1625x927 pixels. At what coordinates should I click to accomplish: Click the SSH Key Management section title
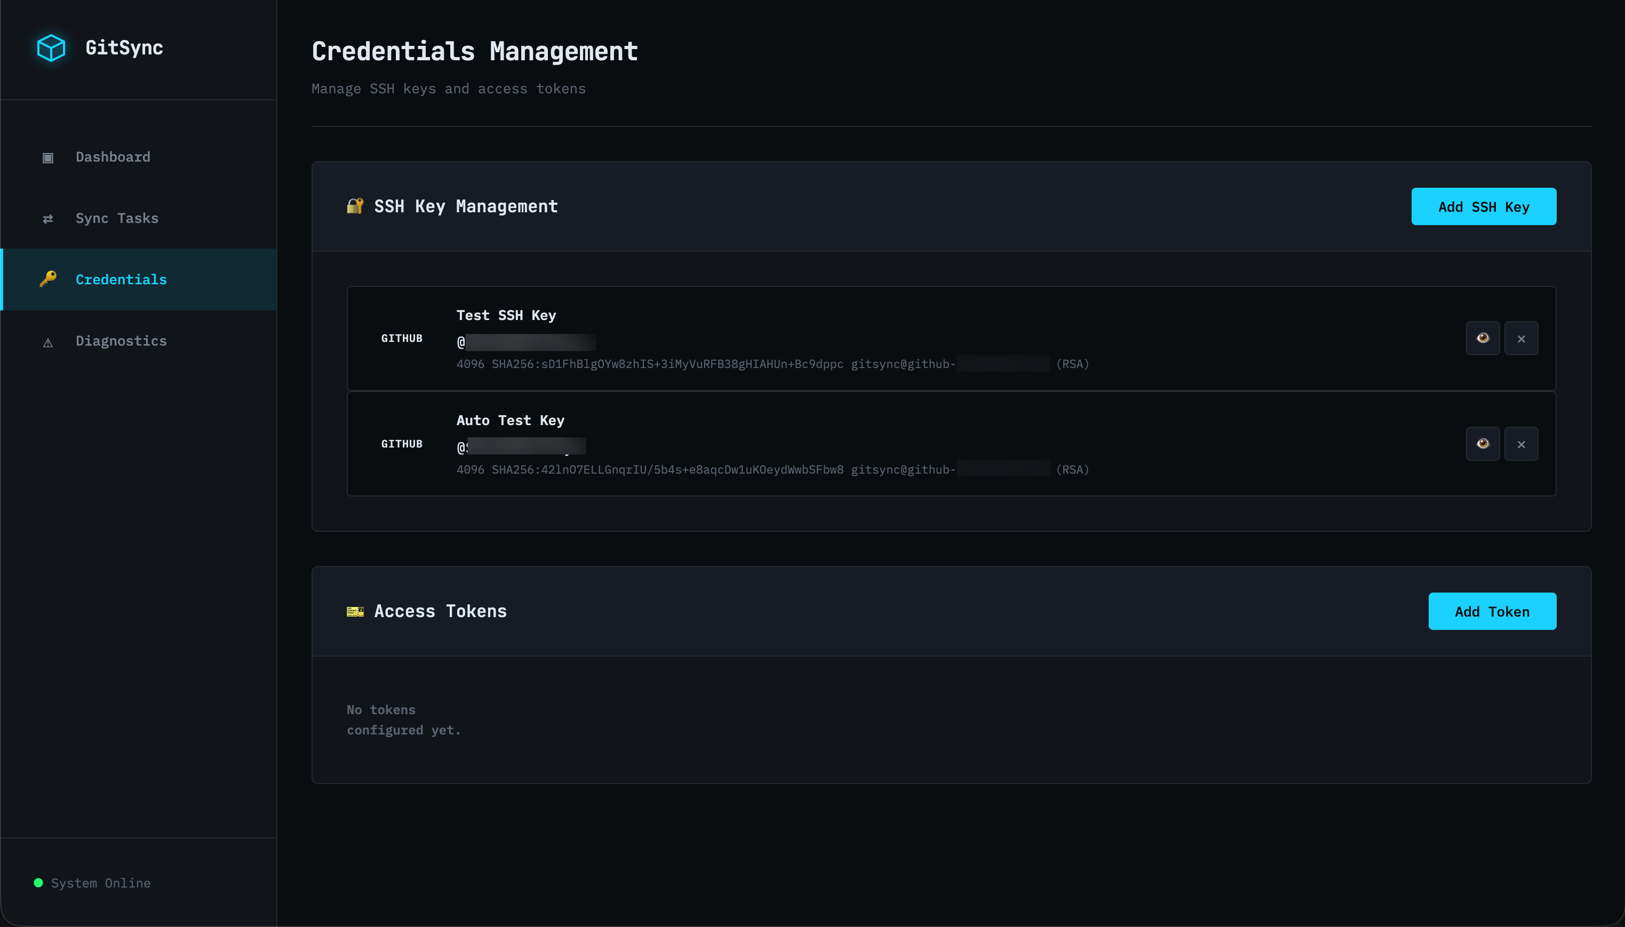click(466, 206)
